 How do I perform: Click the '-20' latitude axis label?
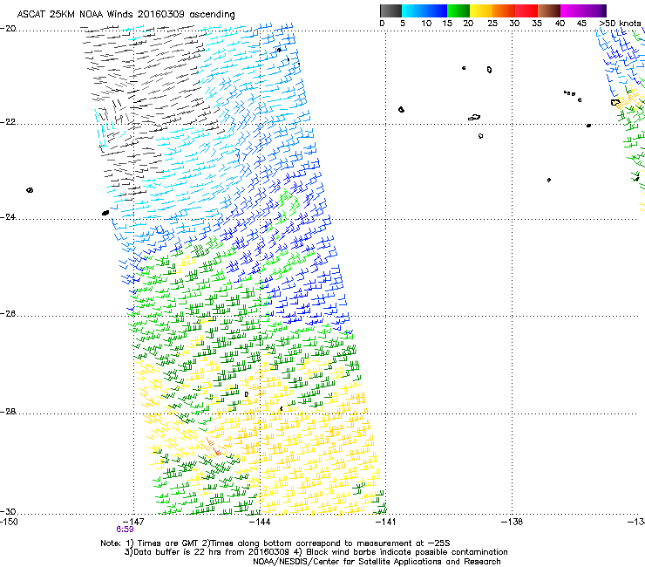point(8,29)
